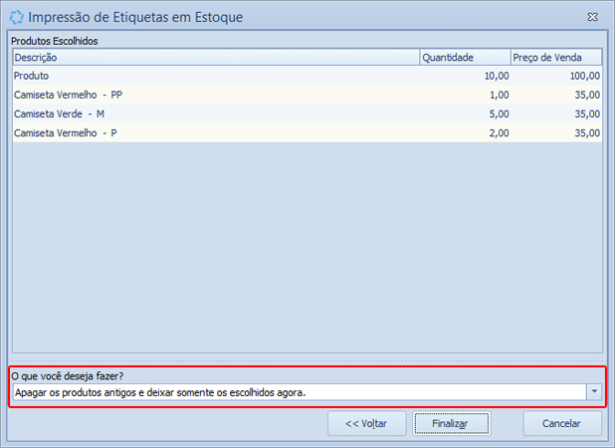Select the 'Produto' row description
The image size is (615, 448).
[32, 76]
